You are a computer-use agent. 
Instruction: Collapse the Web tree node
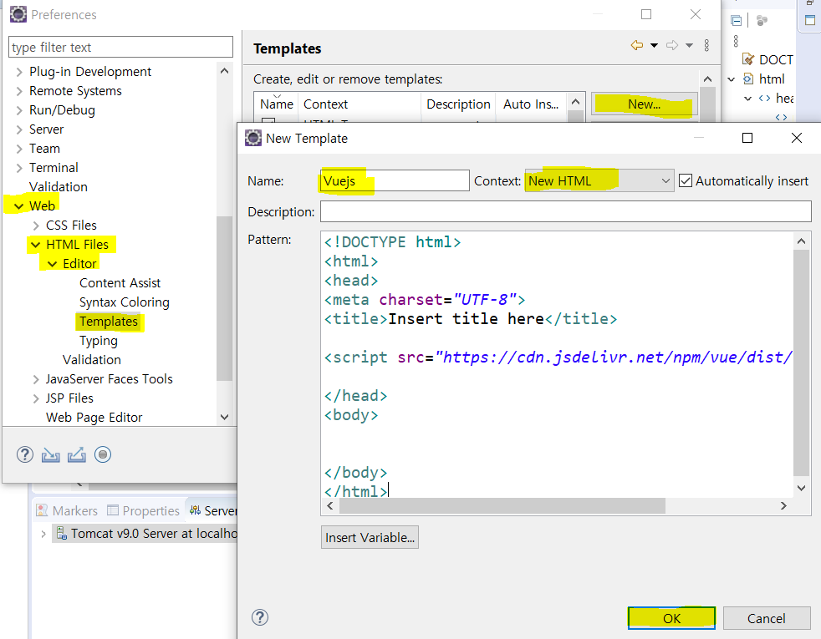[x=19, y=206]
